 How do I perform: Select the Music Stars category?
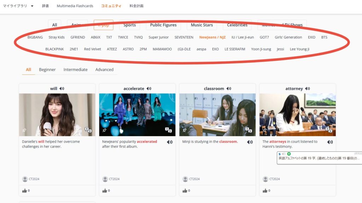click(202, 25)
